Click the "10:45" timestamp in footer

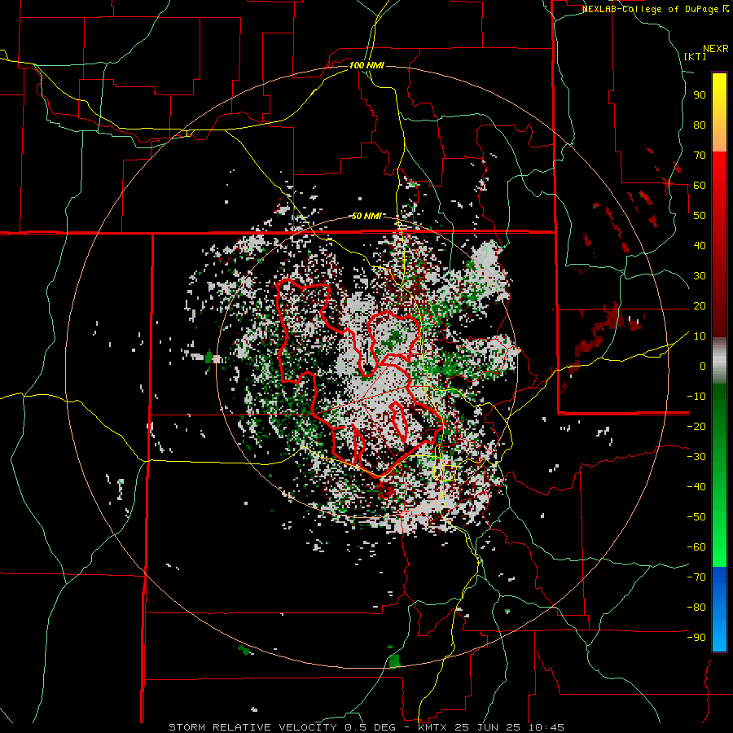[x=546, y=727]
